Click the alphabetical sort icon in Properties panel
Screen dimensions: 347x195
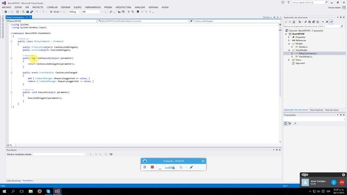pos(290,123)
